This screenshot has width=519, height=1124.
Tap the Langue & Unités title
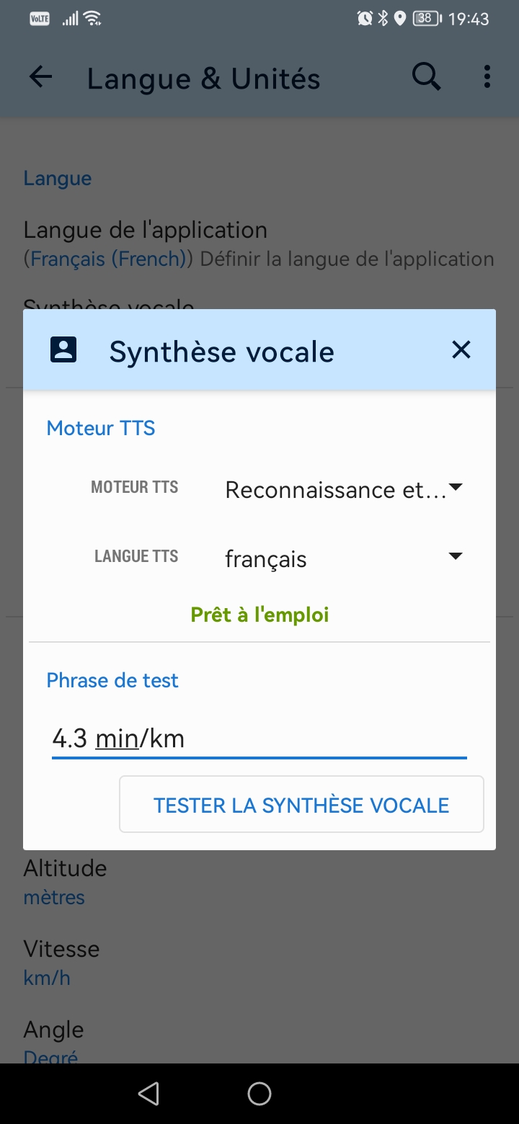pyautogui.click(x=203, y=79)
